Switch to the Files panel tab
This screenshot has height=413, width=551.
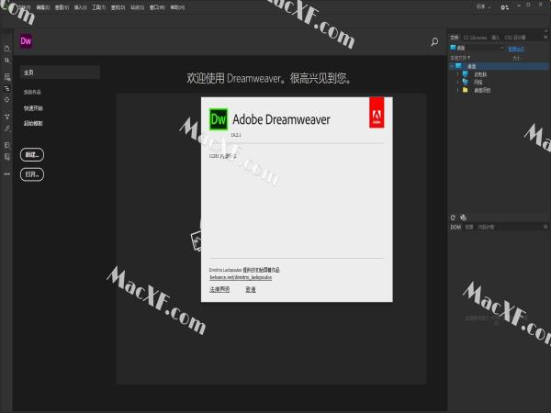[455, 38]
